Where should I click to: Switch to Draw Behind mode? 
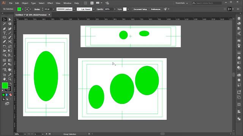(7, 99)
